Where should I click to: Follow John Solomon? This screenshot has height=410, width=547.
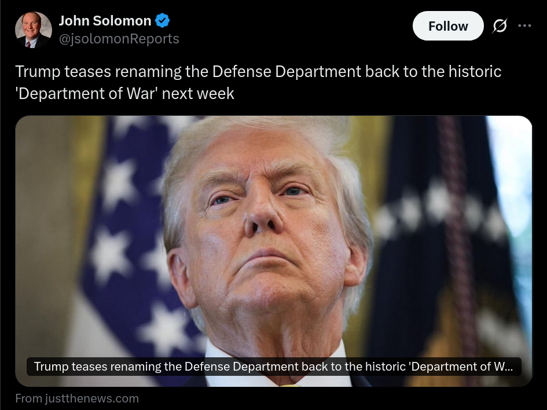[448, 26]
